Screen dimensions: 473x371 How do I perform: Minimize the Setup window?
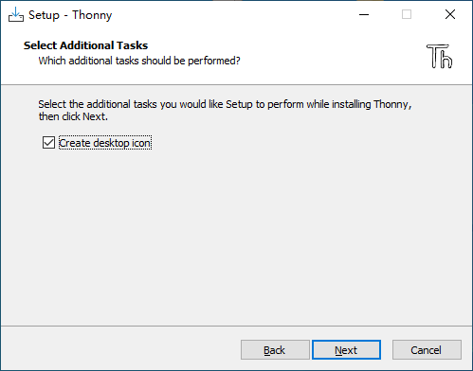[364, 14]
